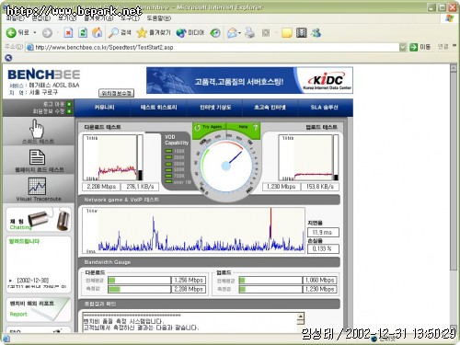Open the Test History navigation tab
The height and width of the screenshot is (345, 460).
point(158,108)
